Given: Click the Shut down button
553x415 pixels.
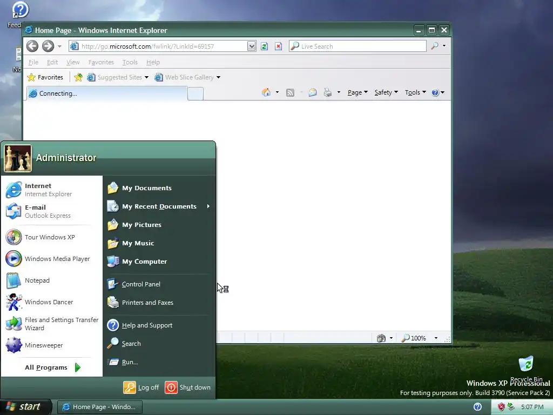Looking at the screenshot, I should (187, 387).
